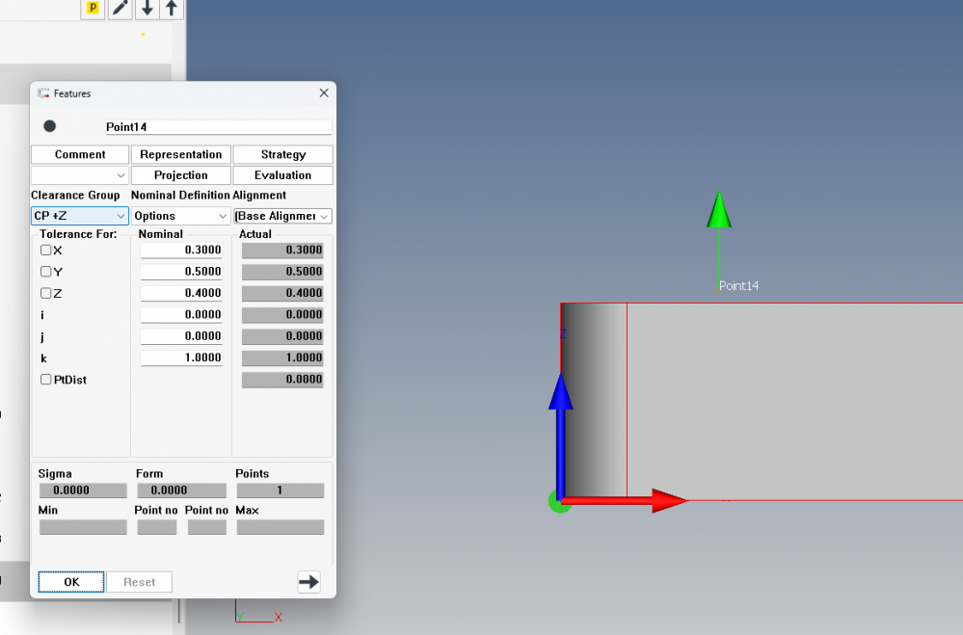Click the green arrow above Point14
The width and height of the screenshot is (963, 635).
tap(718, 211)
